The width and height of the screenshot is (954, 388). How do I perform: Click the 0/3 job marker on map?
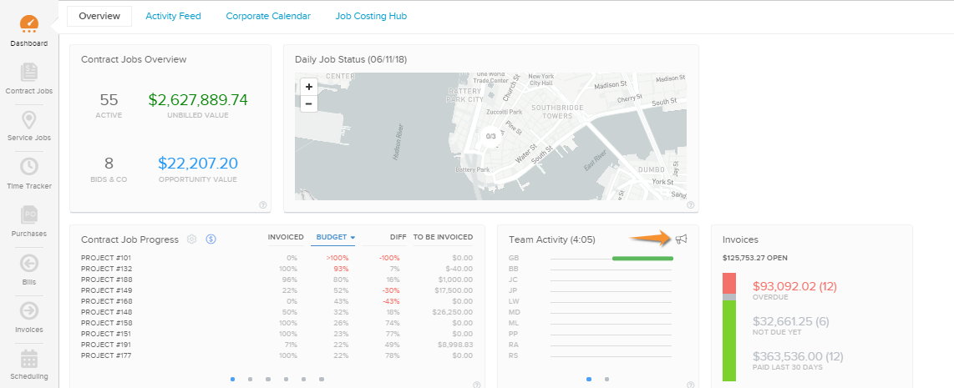point(491,136)
